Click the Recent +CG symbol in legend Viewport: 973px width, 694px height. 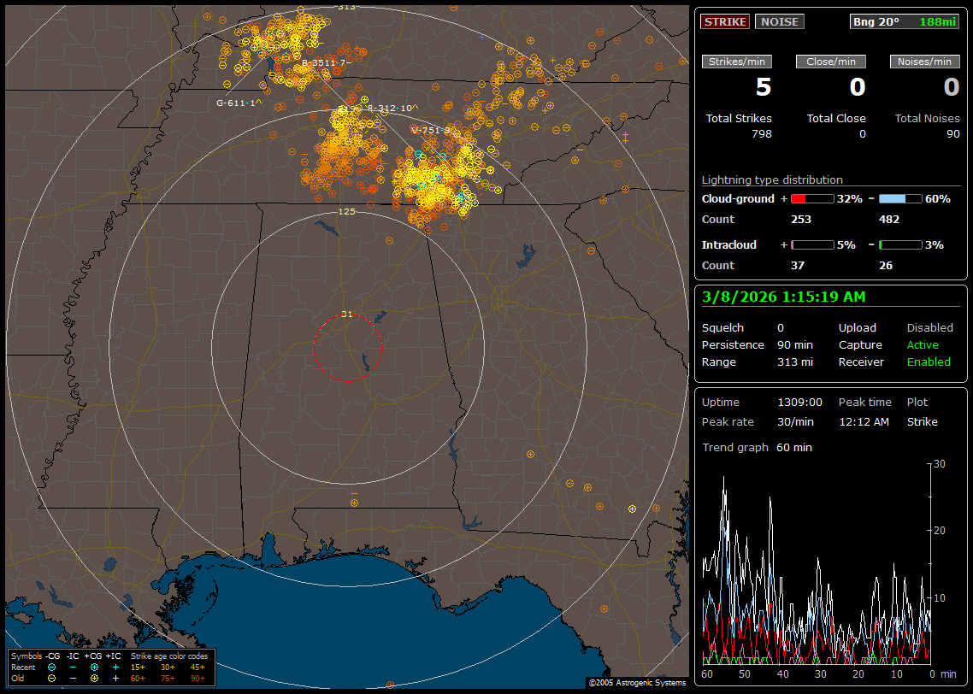[x=94, y=667]
